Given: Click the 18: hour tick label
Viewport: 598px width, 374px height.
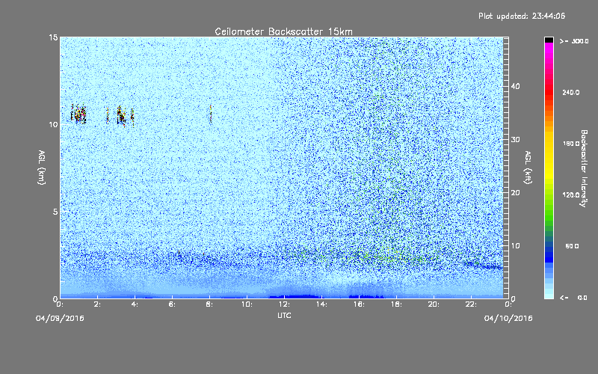Looking at the screenshot, I should point(396,304).
